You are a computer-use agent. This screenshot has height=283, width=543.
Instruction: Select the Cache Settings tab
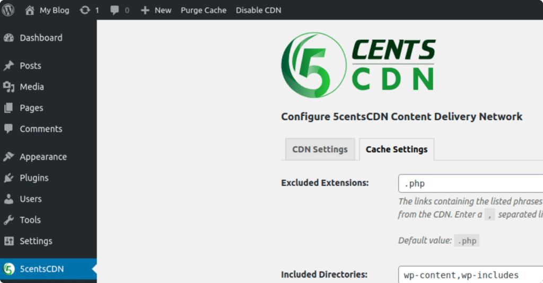397,149
